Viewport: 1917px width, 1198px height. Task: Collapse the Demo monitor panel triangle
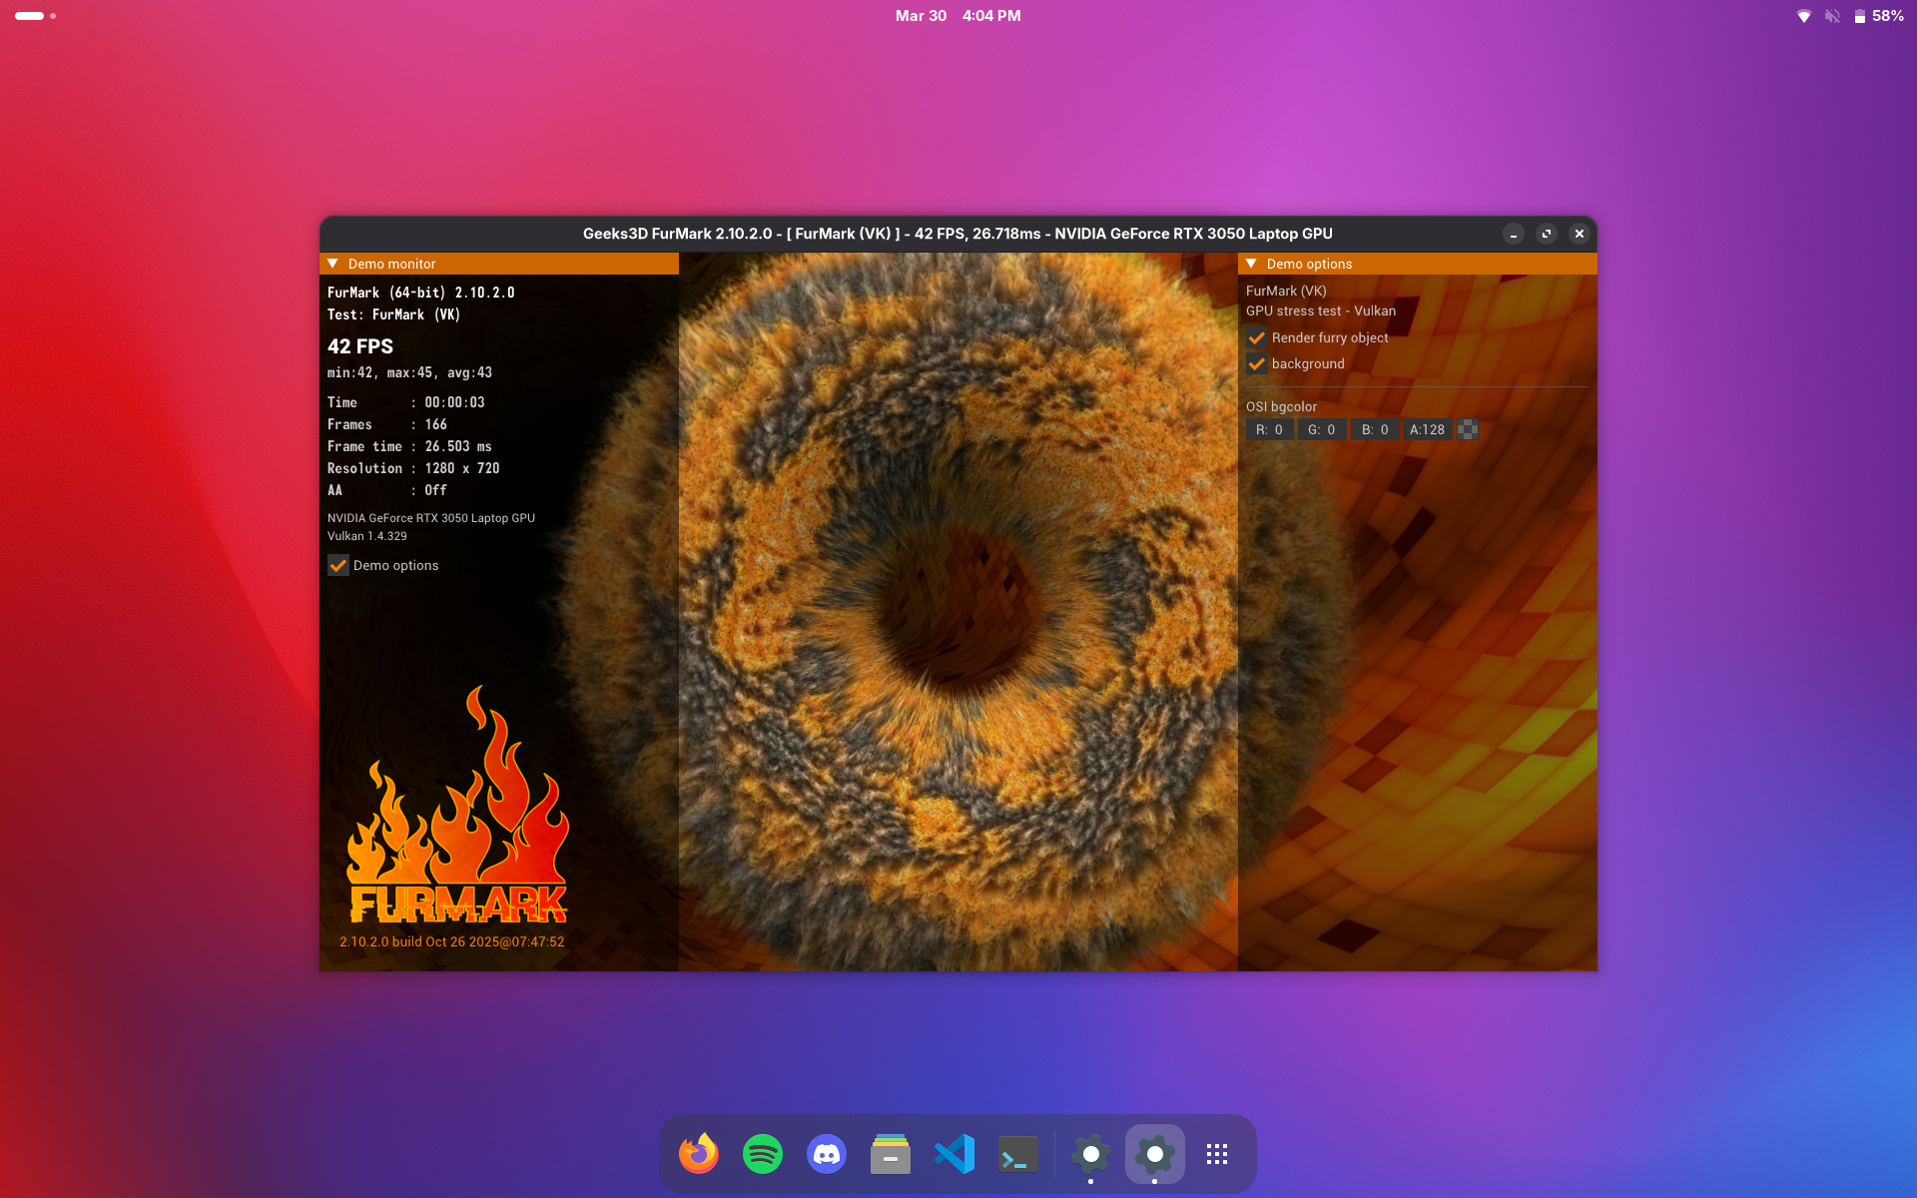[x=333, y=264]
